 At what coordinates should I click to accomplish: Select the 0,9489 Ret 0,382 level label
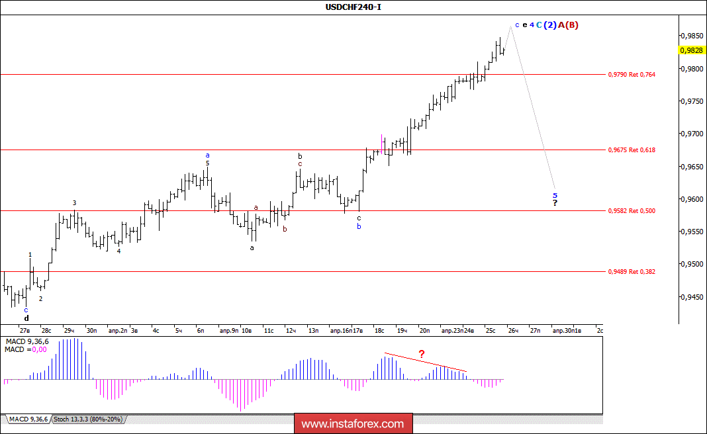tap(632, 272)
